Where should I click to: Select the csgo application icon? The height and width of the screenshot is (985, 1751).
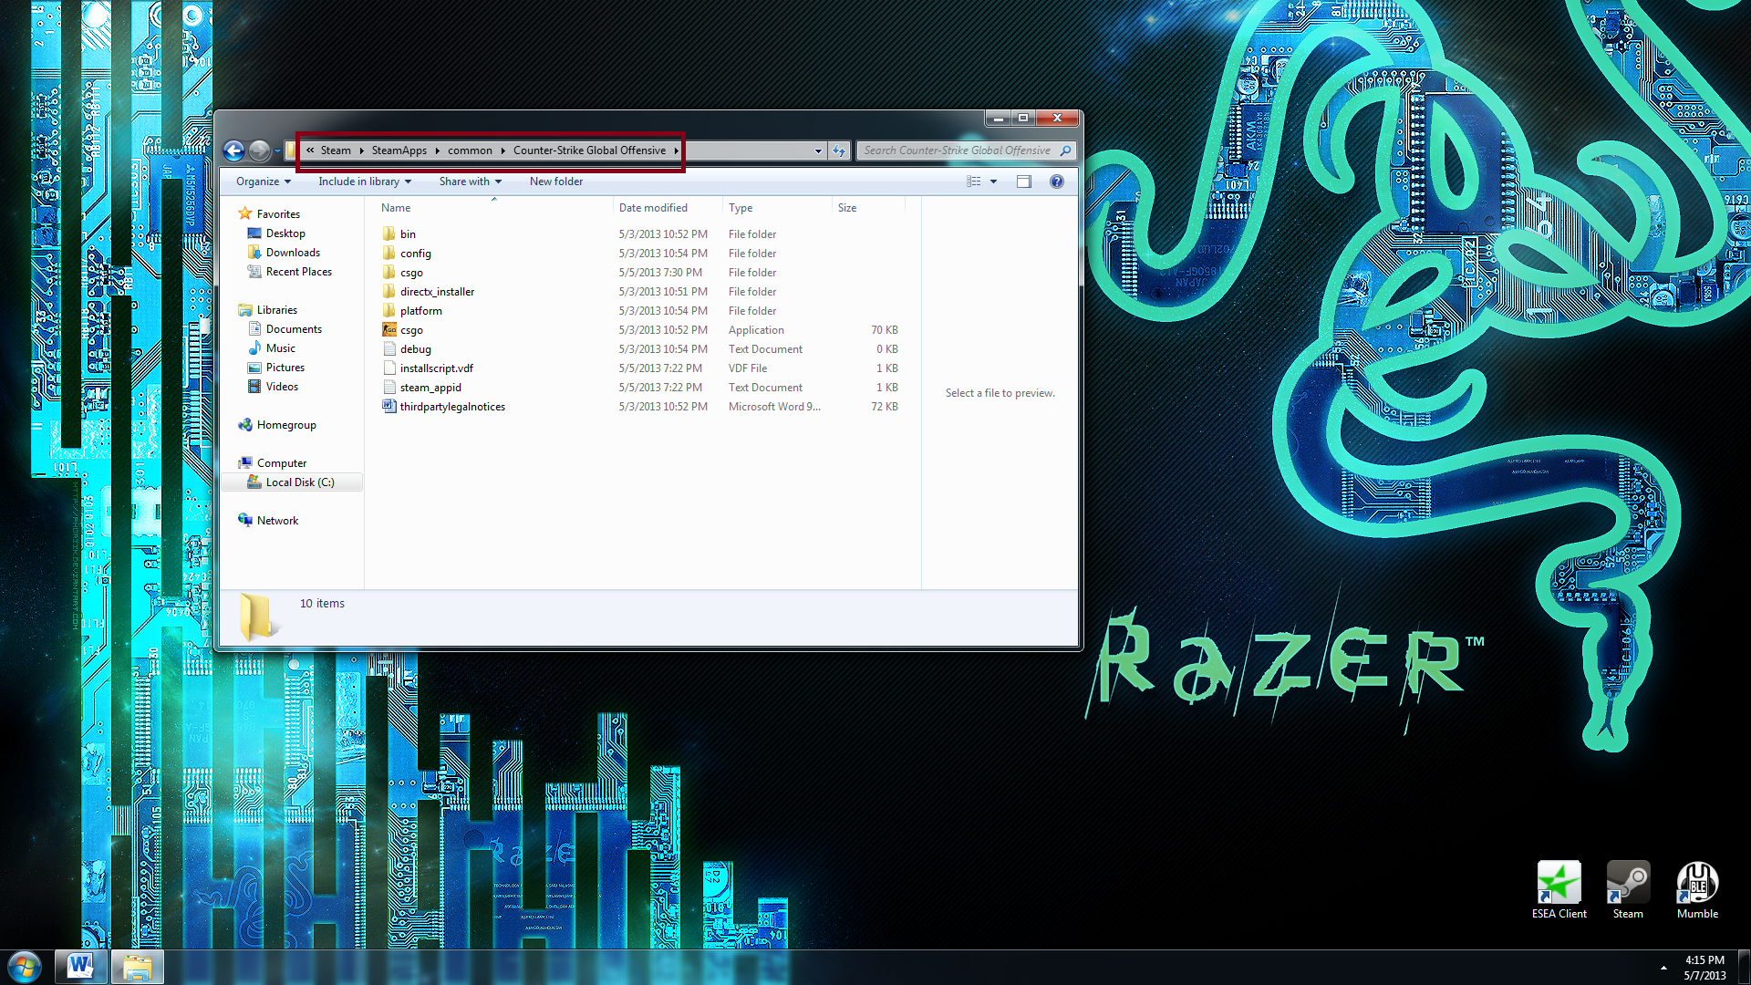pyautogui.click(x=389, y=330)
